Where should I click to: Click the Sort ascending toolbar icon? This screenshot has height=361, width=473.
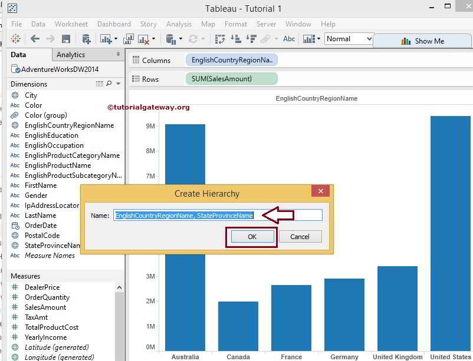pos(235,39)
